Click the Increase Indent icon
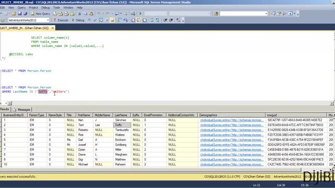The image size is (335, 188). (x=171, y=20)
